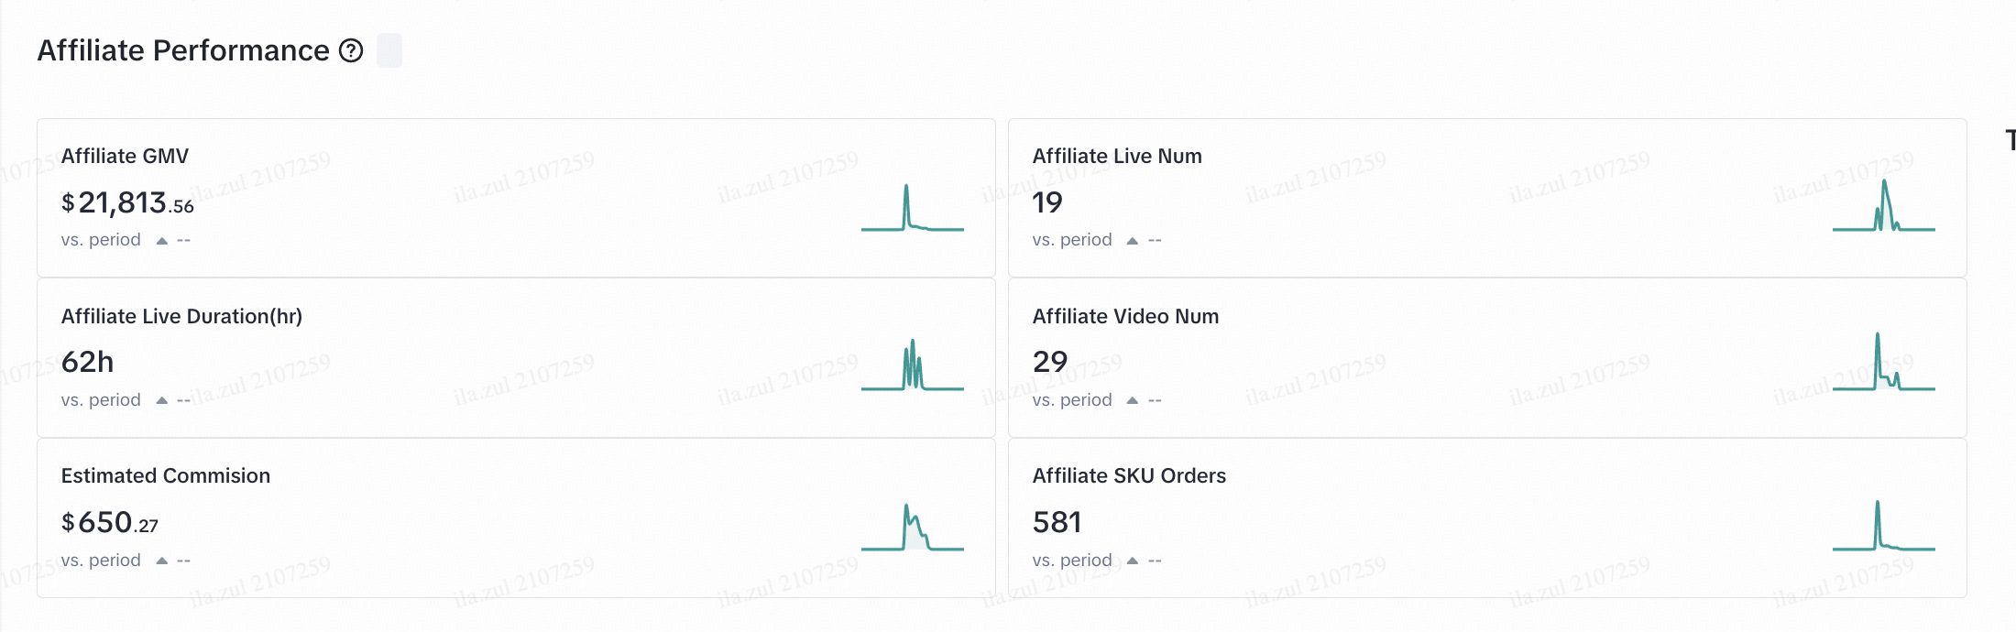Select the $650.27 Estimated Commision value
2016x632 pixels.
point(110,523)
